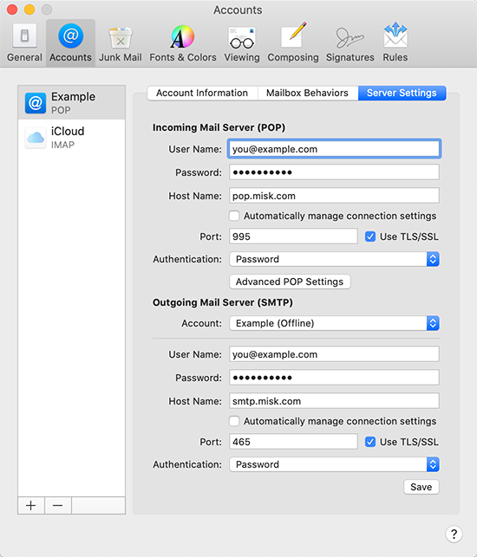Switch to the Mailbox Behaviors tab
Image resolution: width=477 pixels, height=557 pixels.
(x=307, y=93)
